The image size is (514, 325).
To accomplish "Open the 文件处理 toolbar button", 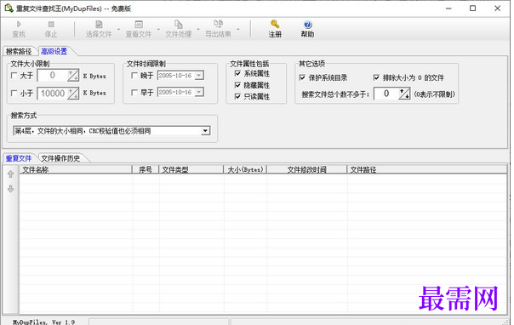I will 179,29.
